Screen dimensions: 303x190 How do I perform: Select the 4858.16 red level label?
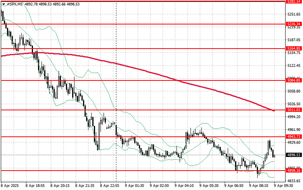click(x=294, y=171)
